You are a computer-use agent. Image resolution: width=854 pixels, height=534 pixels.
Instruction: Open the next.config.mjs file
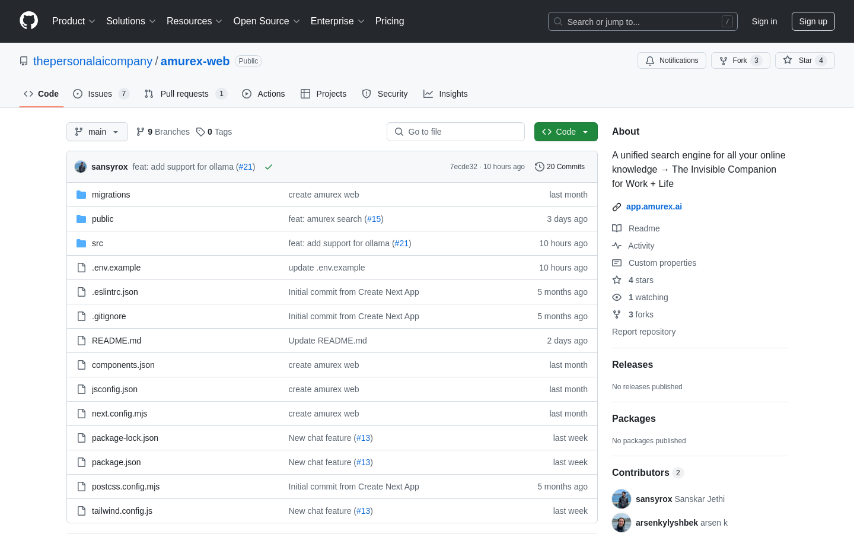119,414
